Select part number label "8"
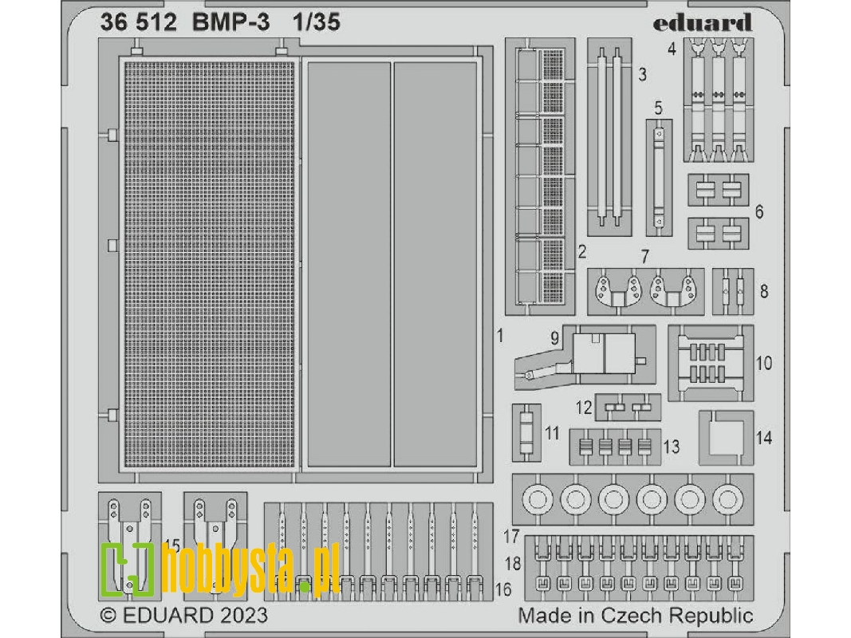 coord(764,291)
